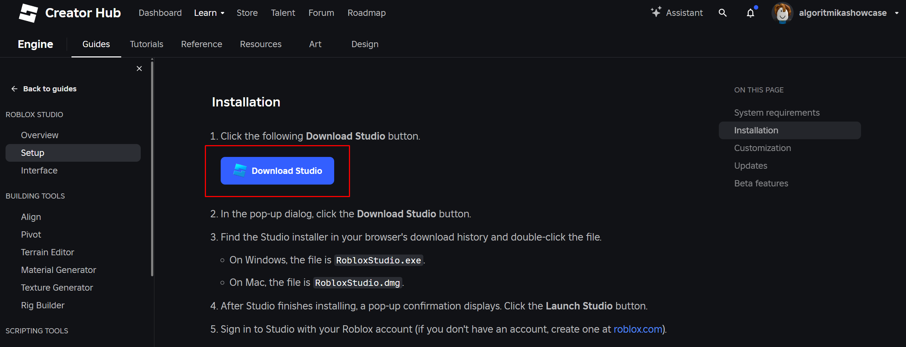Open Terrain Editor guide in sidebar
906x347 pixels.
[48, 252]
